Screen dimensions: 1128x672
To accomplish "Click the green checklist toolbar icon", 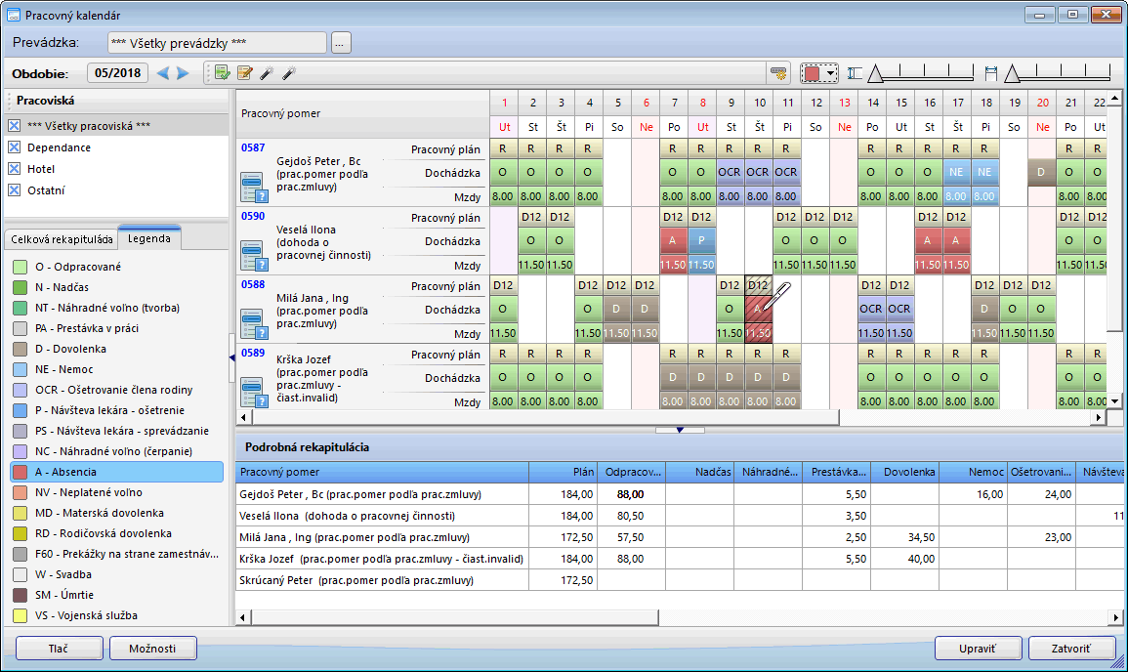I will pos(223,73).
